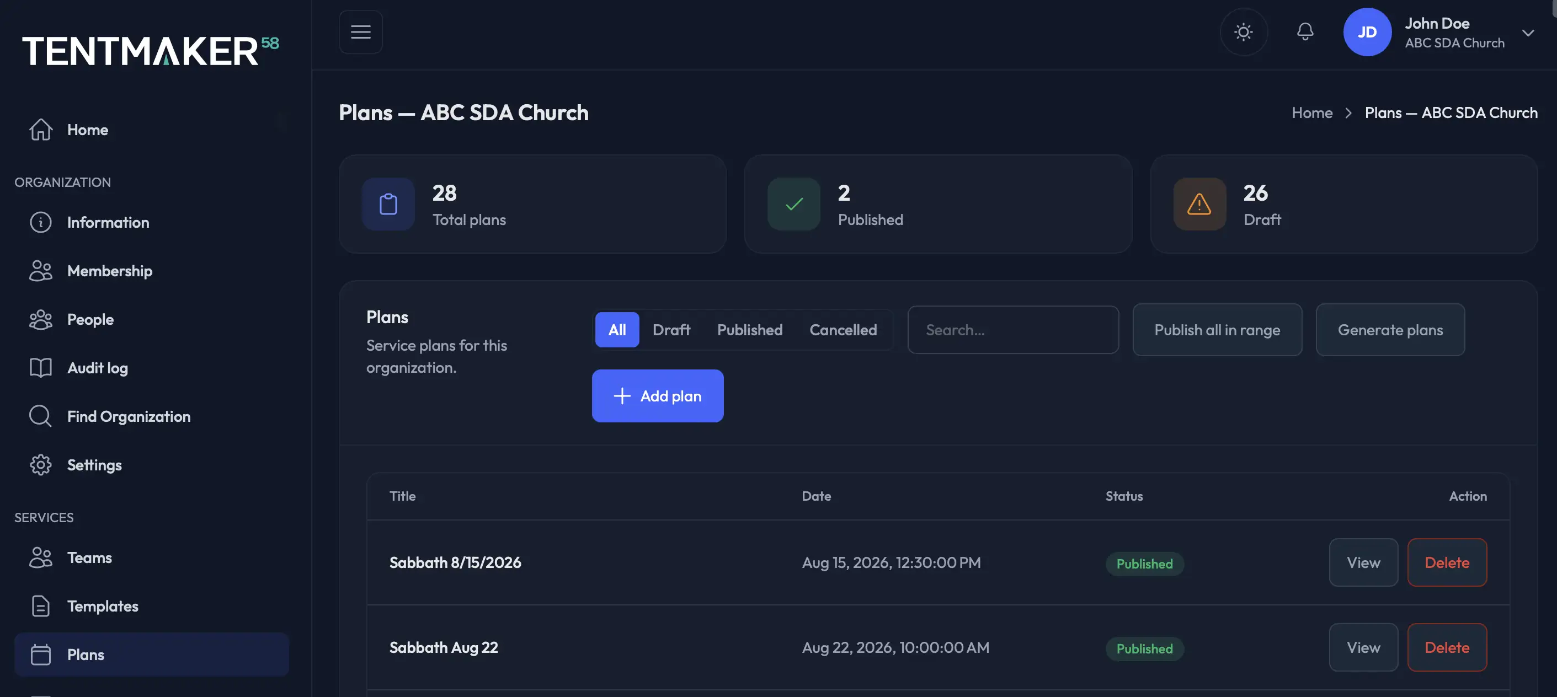Image resolution: width=1557 pixels, height=697 pixels.
Task: View the Sabbath 8/15/2026 plan
Action: 1363,562
